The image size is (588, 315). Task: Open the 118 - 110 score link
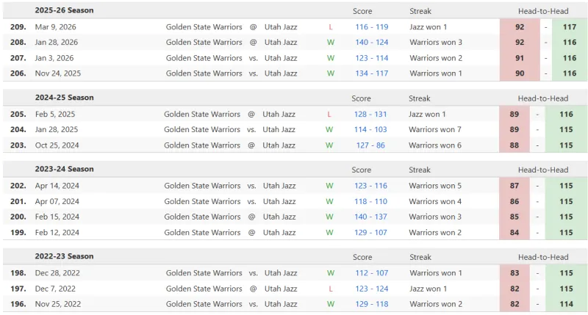point(370,201)
